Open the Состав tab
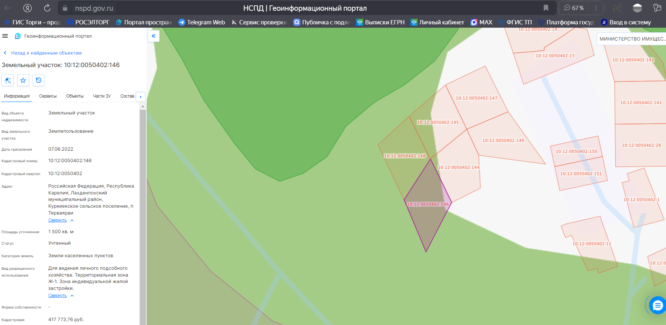This screenshot has width=666, height=325. tap(127, 96)
